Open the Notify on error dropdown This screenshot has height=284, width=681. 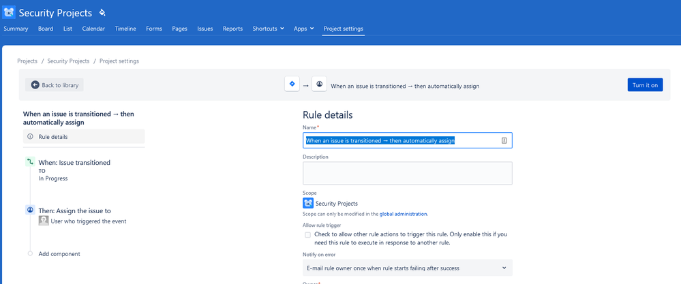408,268
